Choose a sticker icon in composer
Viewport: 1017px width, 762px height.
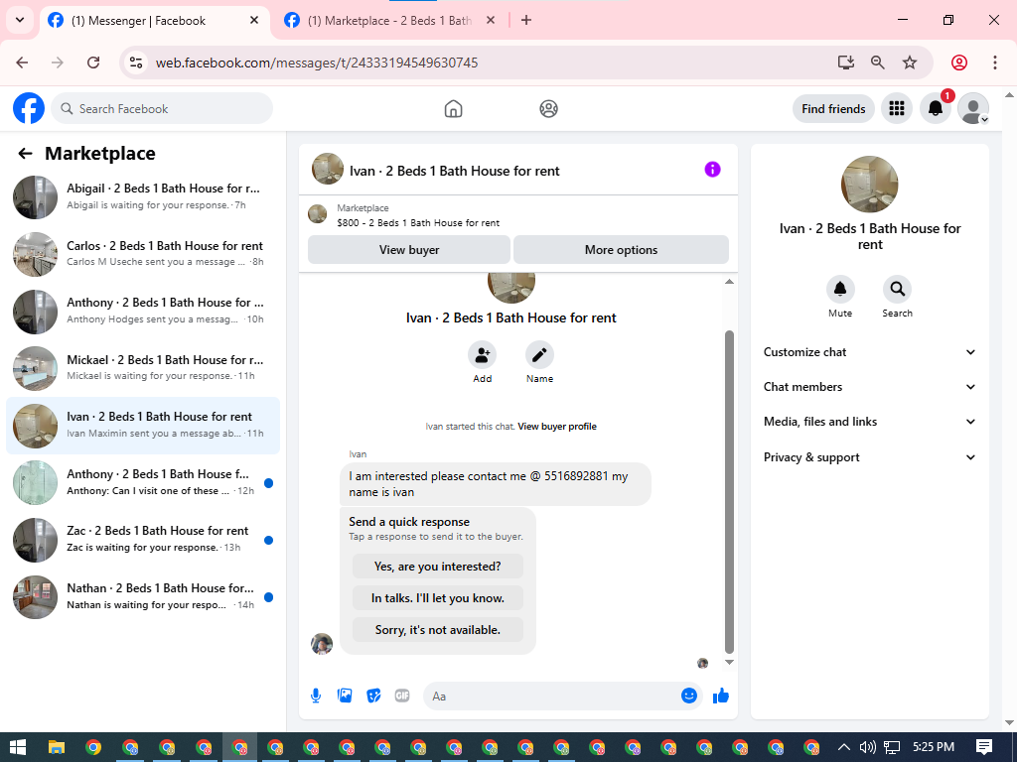(373, 696)
